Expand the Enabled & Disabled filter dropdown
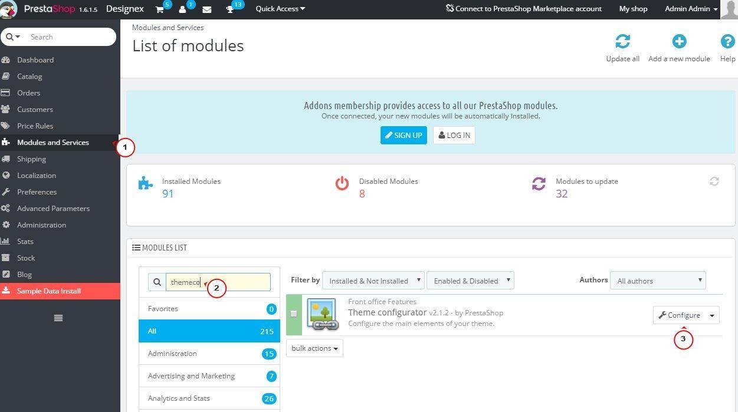 coord(470,281)
